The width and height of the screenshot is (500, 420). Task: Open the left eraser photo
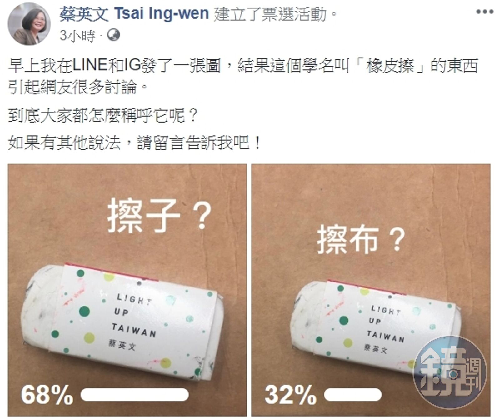pyautogui.click(x=127, y=290)
